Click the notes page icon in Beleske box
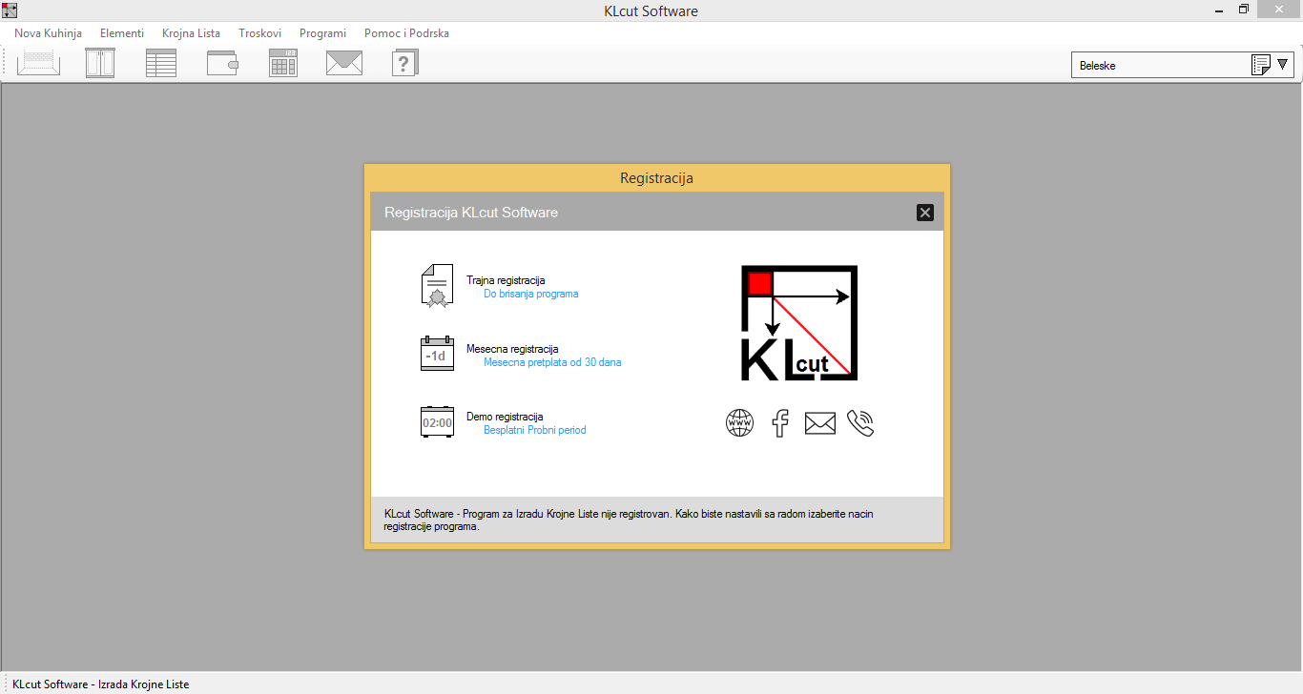Viewport: 1303px width, 694px height. click(x=1260, y=65)
